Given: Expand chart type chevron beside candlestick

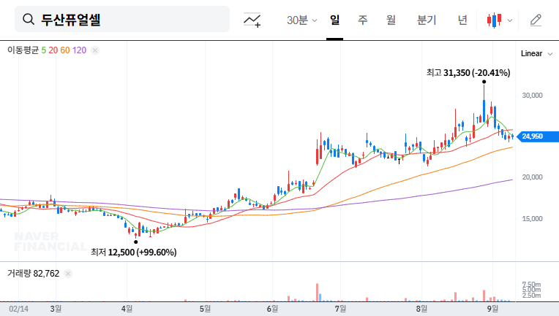Looking at the screenshot, I should point(510,20).
